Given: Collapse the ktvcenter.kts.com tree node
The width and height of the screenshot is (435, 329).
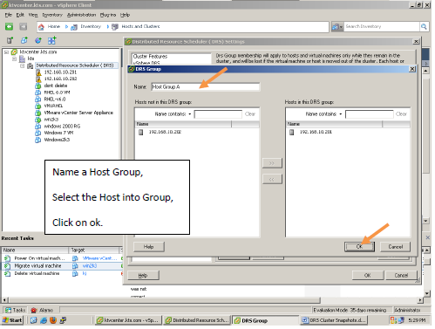Looking at the screenshot, I should coord(6,52).
